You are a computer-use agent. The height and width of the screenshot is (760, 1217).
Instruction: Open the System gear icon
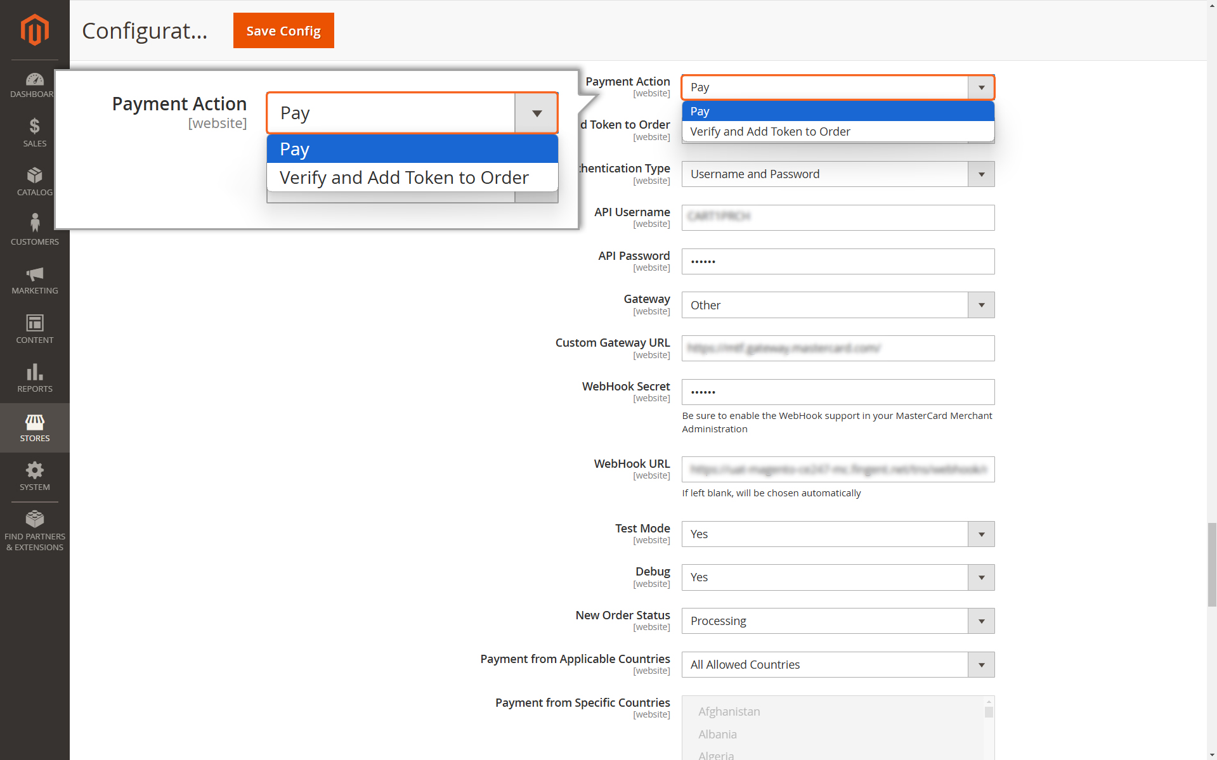pos(35,470)
